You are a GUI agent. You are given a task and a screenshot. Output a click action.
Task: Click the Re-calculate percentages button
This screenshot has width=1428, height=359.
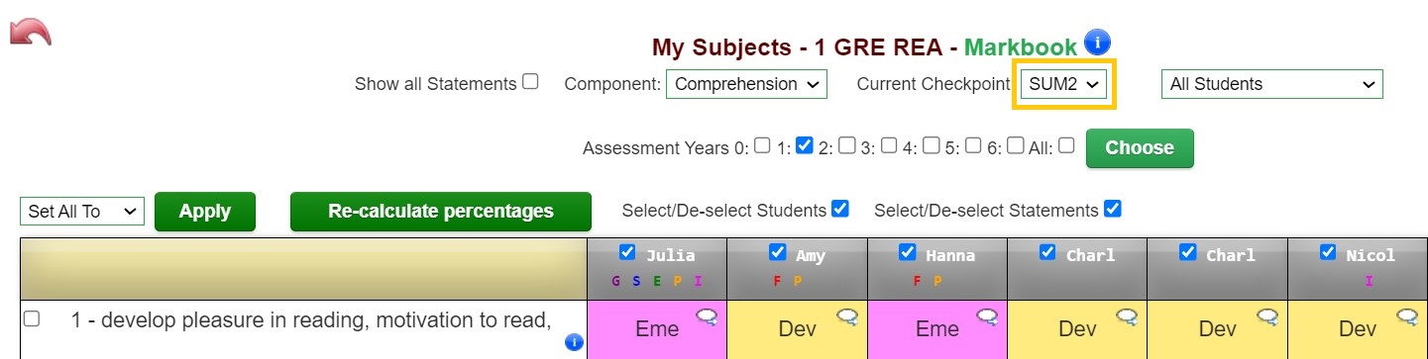tap(441, 212)
